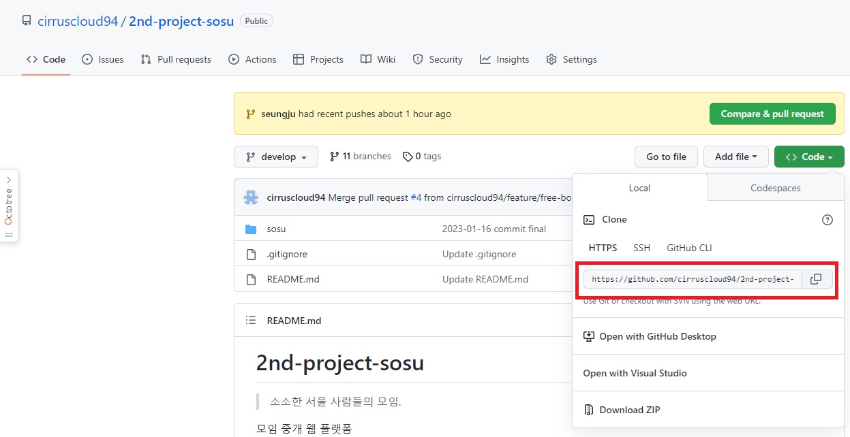The height and width of the screenshot is (437, 850).
Task: Click the HTTPS clone URL text field
Action: tap(693, 279)
